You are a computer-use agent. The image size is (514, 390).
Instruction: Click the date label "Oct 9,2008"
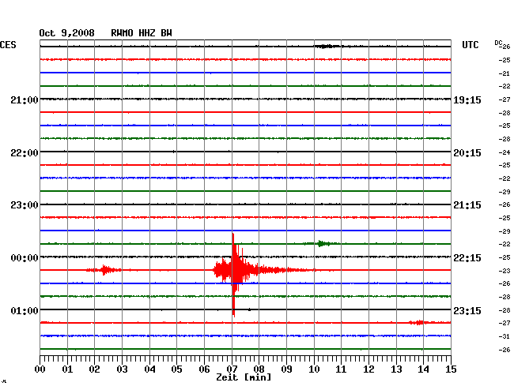pyautogui.click(x=67, y=33)
